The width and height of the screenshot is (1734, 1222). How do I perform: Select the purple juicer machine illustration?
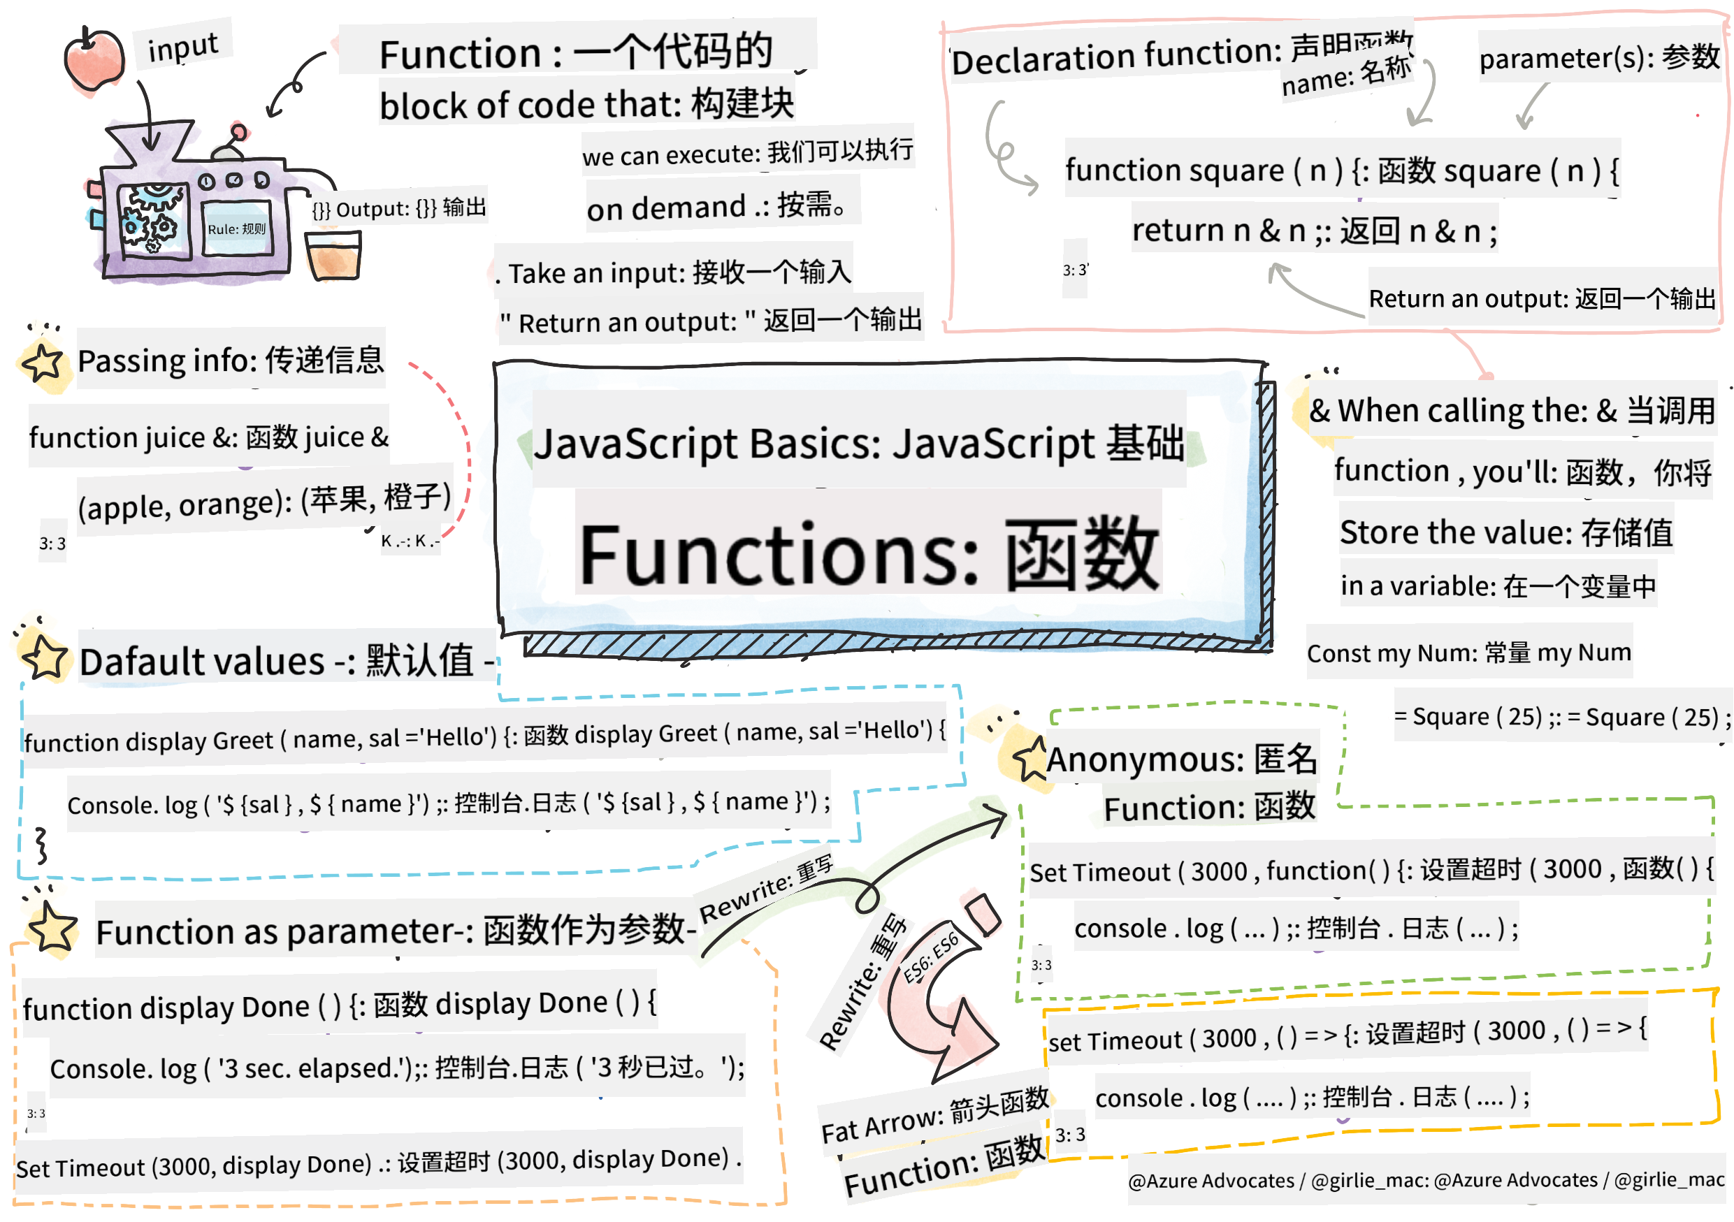[189, 219]
